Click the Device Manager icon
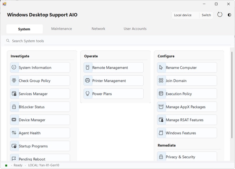This screenshot has height=169, width=235. click(x=14, y=120)
